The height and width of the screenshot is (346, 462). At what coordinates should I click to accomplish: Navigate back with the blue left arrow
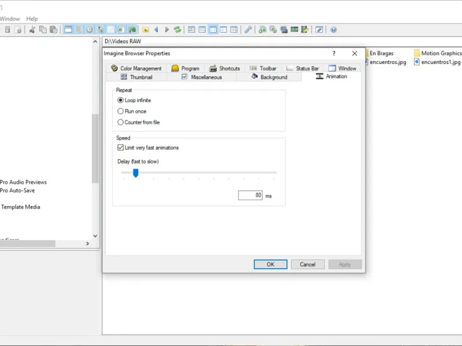156,30
